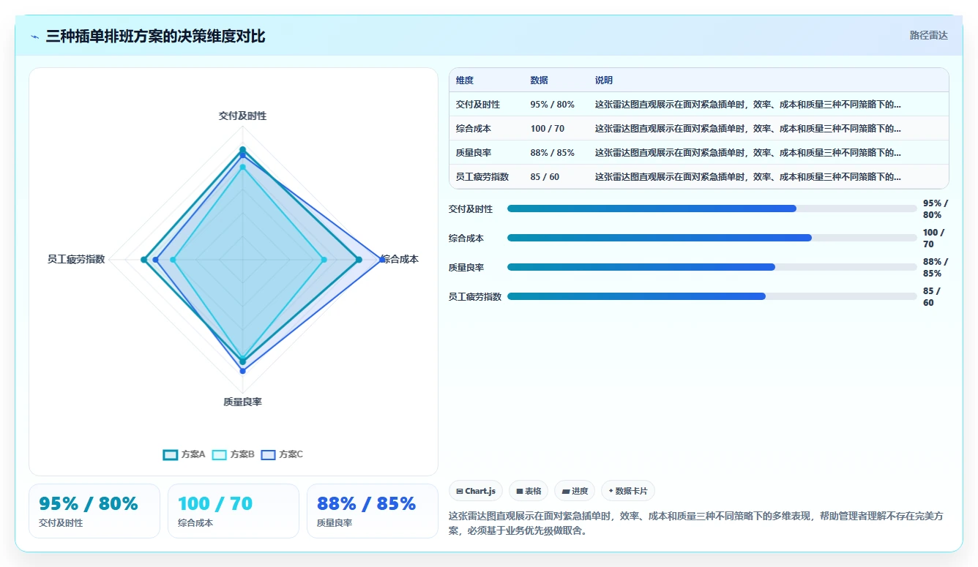Click 质量良率 axis label on radar
Screen dimensions: 978x567
click(x=242, y=402)
